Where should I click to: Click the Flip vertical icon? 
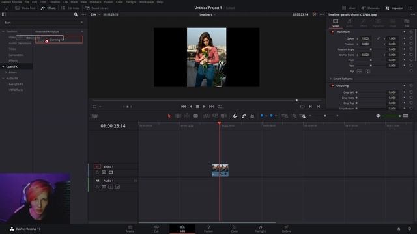click(x=367, y=71)
